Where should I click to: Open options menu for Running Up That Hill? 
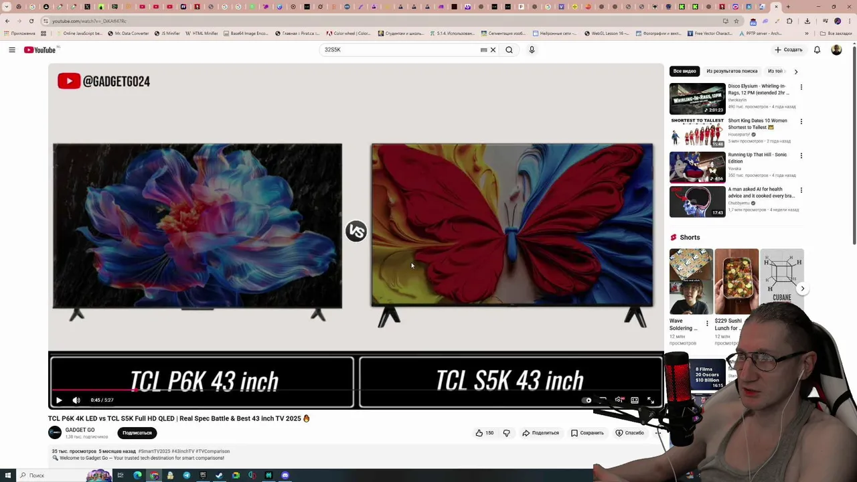(801, 155)
